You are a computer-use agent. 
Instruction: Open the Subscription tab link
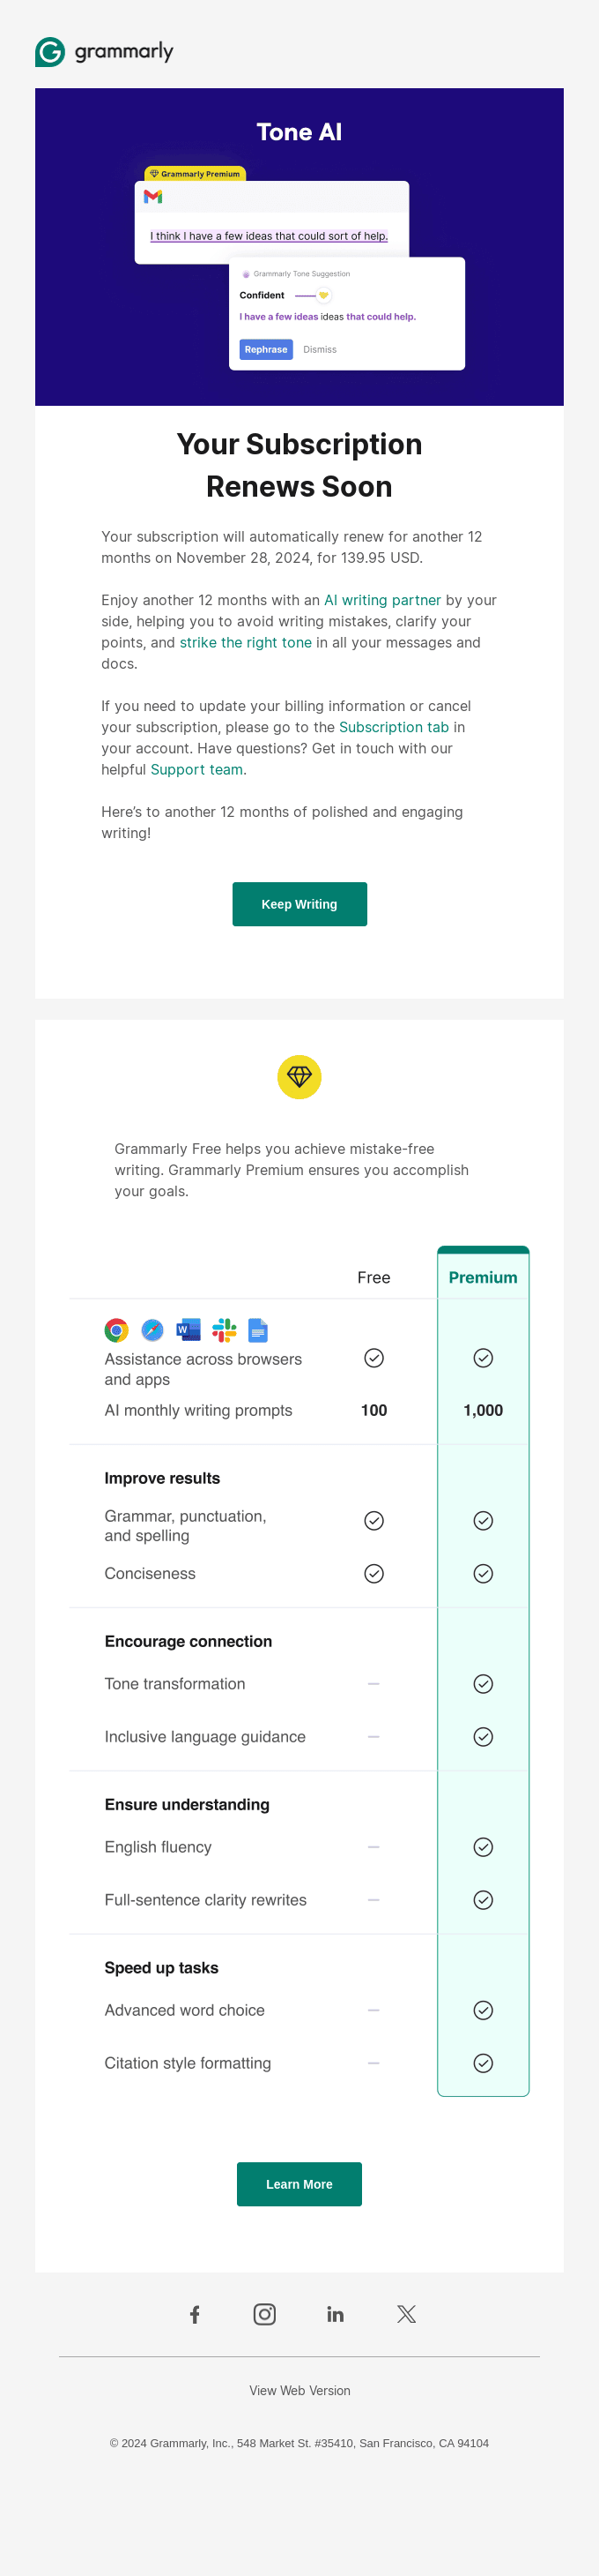[x=395, y=727]
